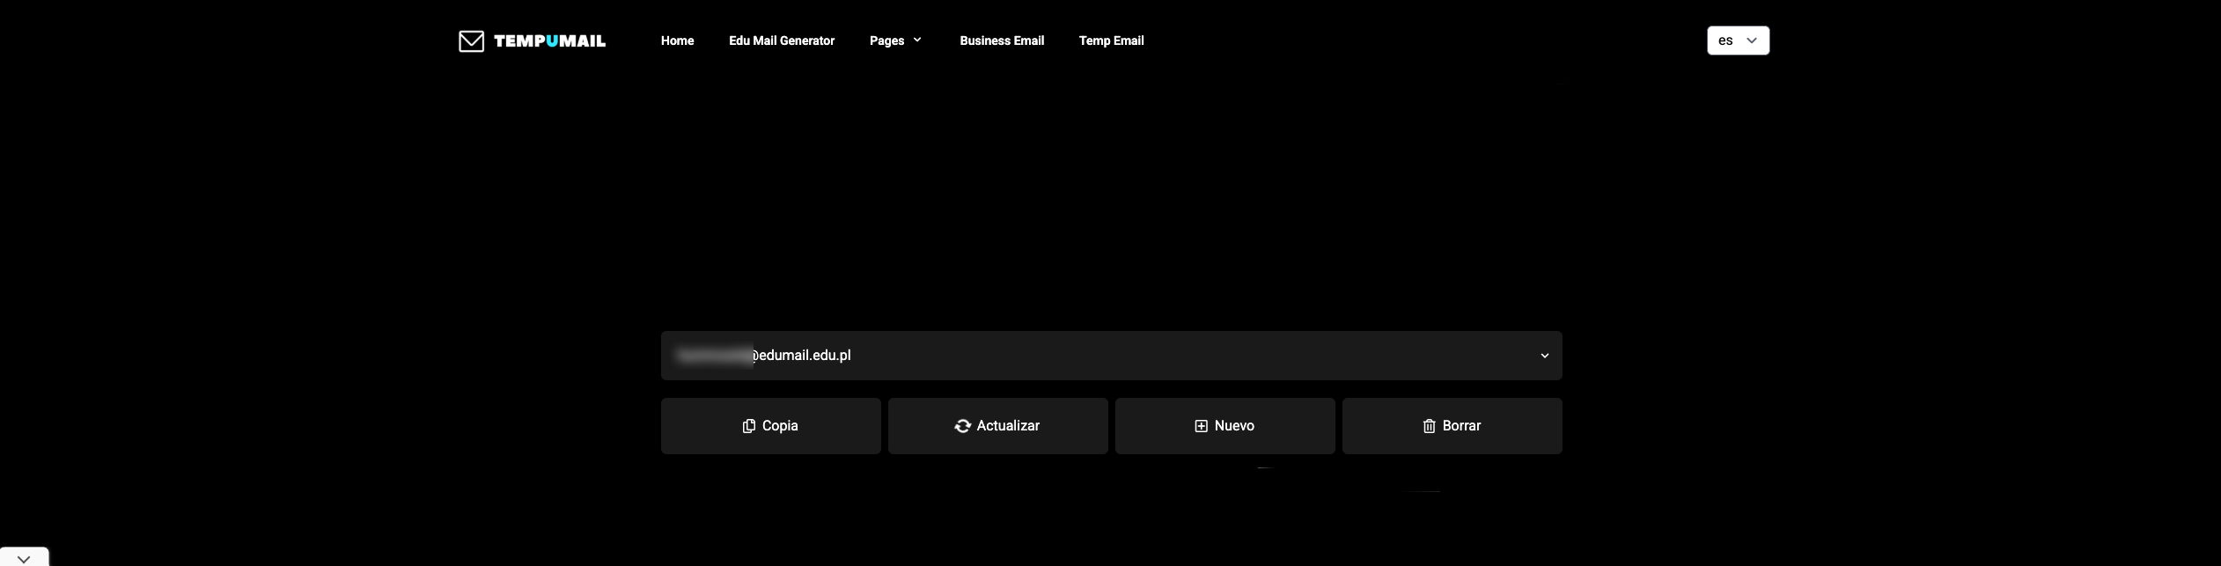Click the edumail.edu.pl email address field
Image resolution: width=2221 pixels, height=566 pixels.
[x=1056, y=356]
